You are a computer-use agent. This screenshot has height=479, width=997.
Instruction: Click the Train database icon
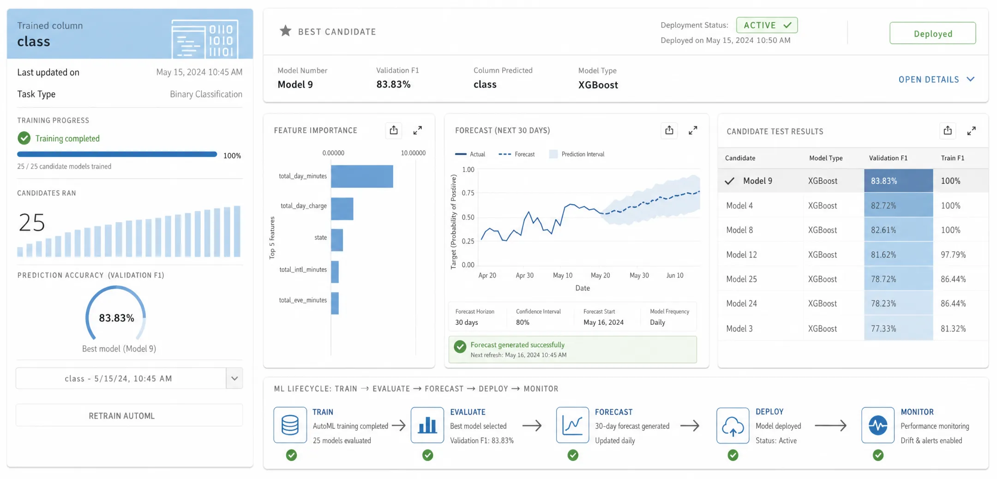click(290, 425)
